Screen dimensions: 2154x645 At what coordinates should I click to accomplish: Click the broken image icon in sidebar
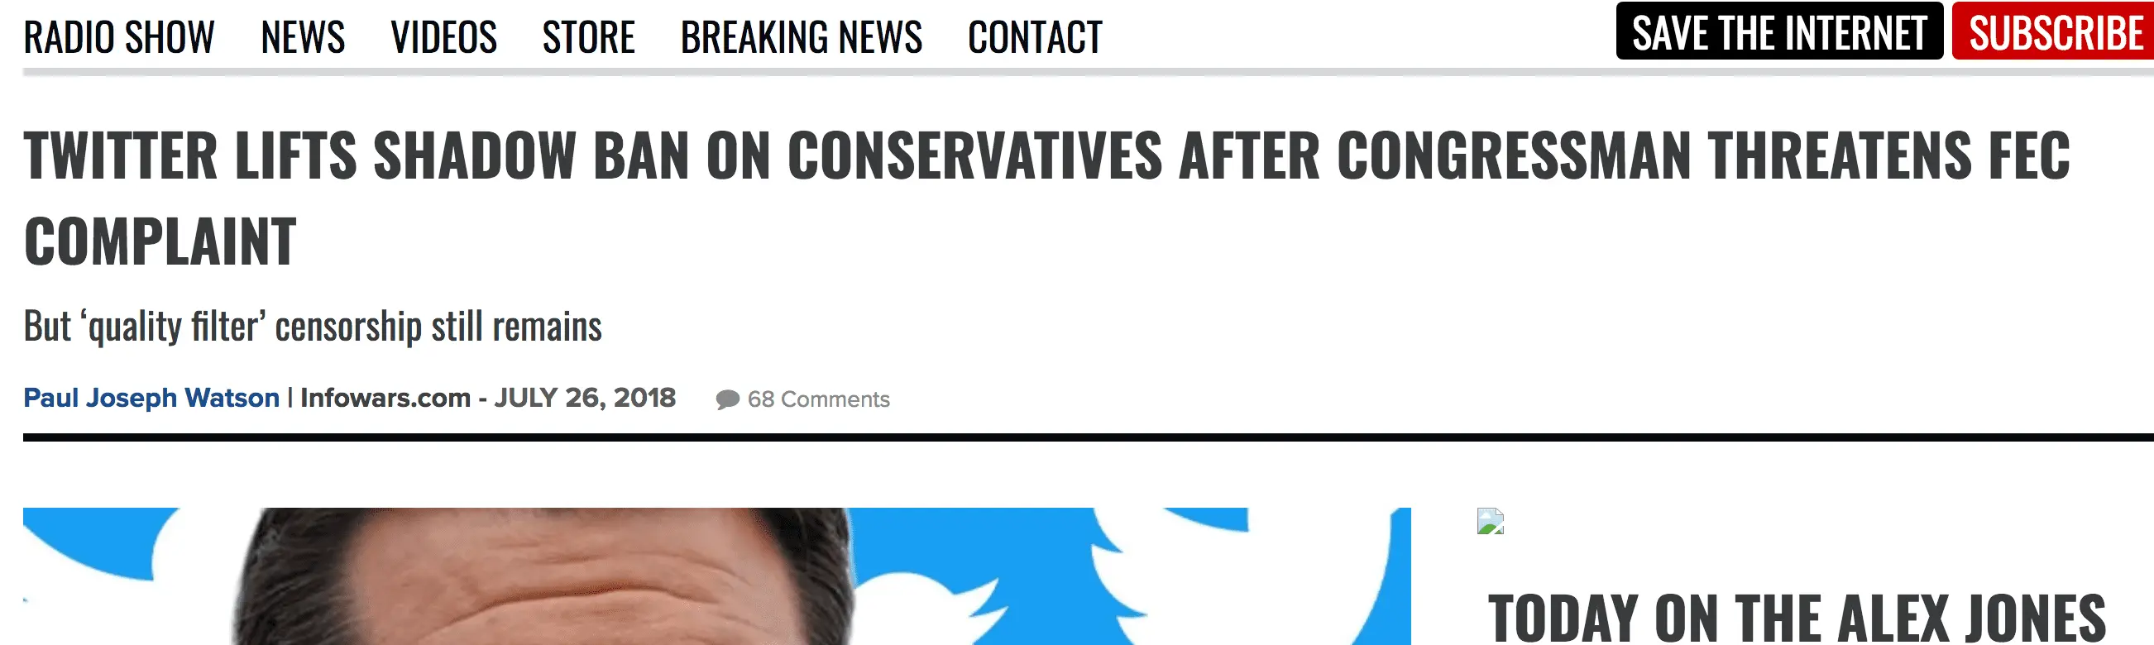tap(1490, 521)
